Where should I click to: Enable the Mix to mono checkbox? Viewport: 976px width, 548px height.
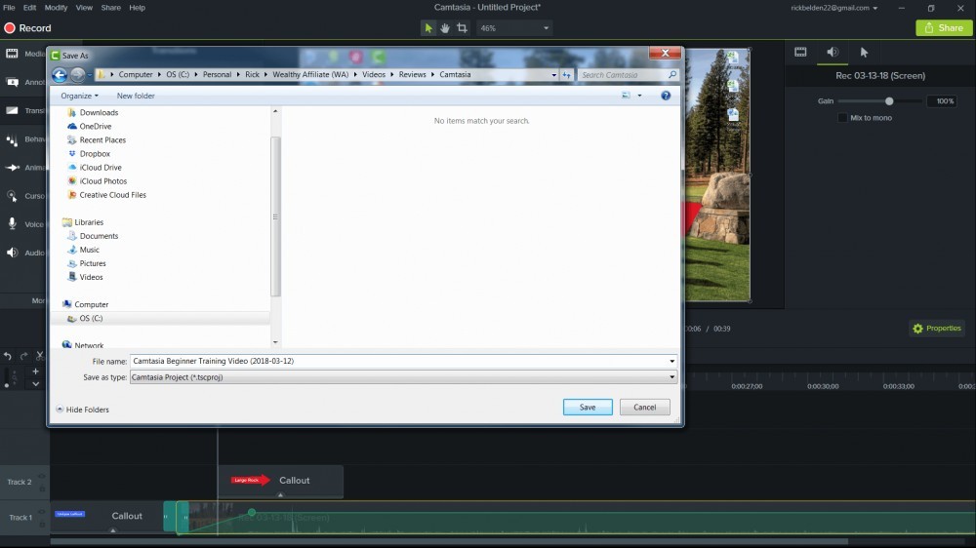[x=842, y=118]
